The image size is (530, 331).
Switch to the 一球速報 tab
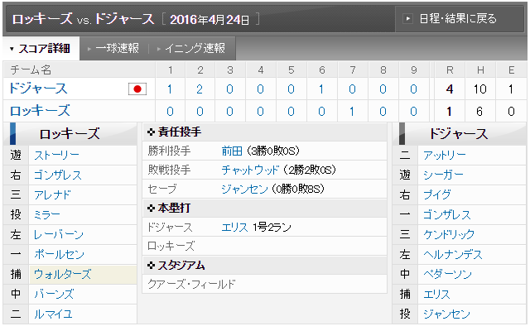pyautogui.click(x=113, y=49)
